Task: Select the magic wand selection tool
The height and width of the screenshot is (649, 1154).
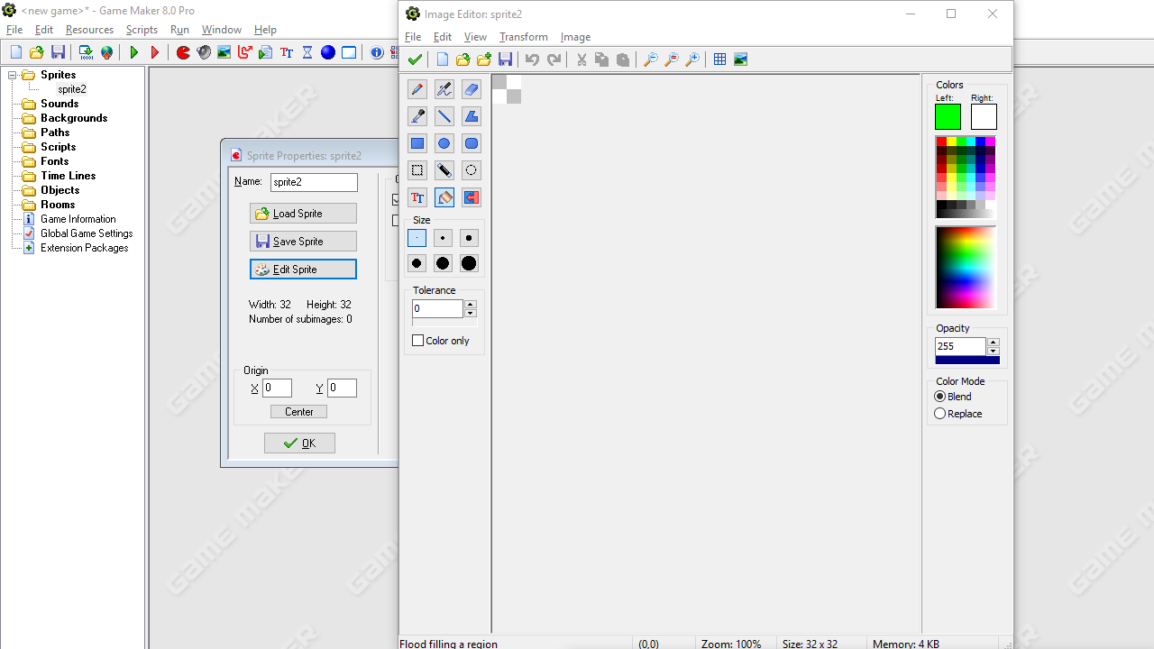Action: point(444,170)
